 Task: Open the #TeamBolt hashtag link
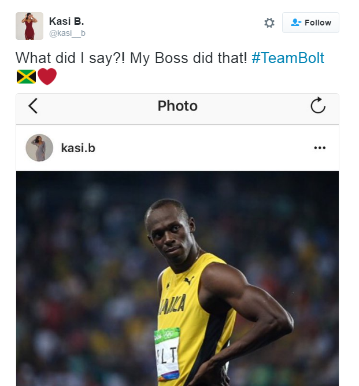click(288, 58)
